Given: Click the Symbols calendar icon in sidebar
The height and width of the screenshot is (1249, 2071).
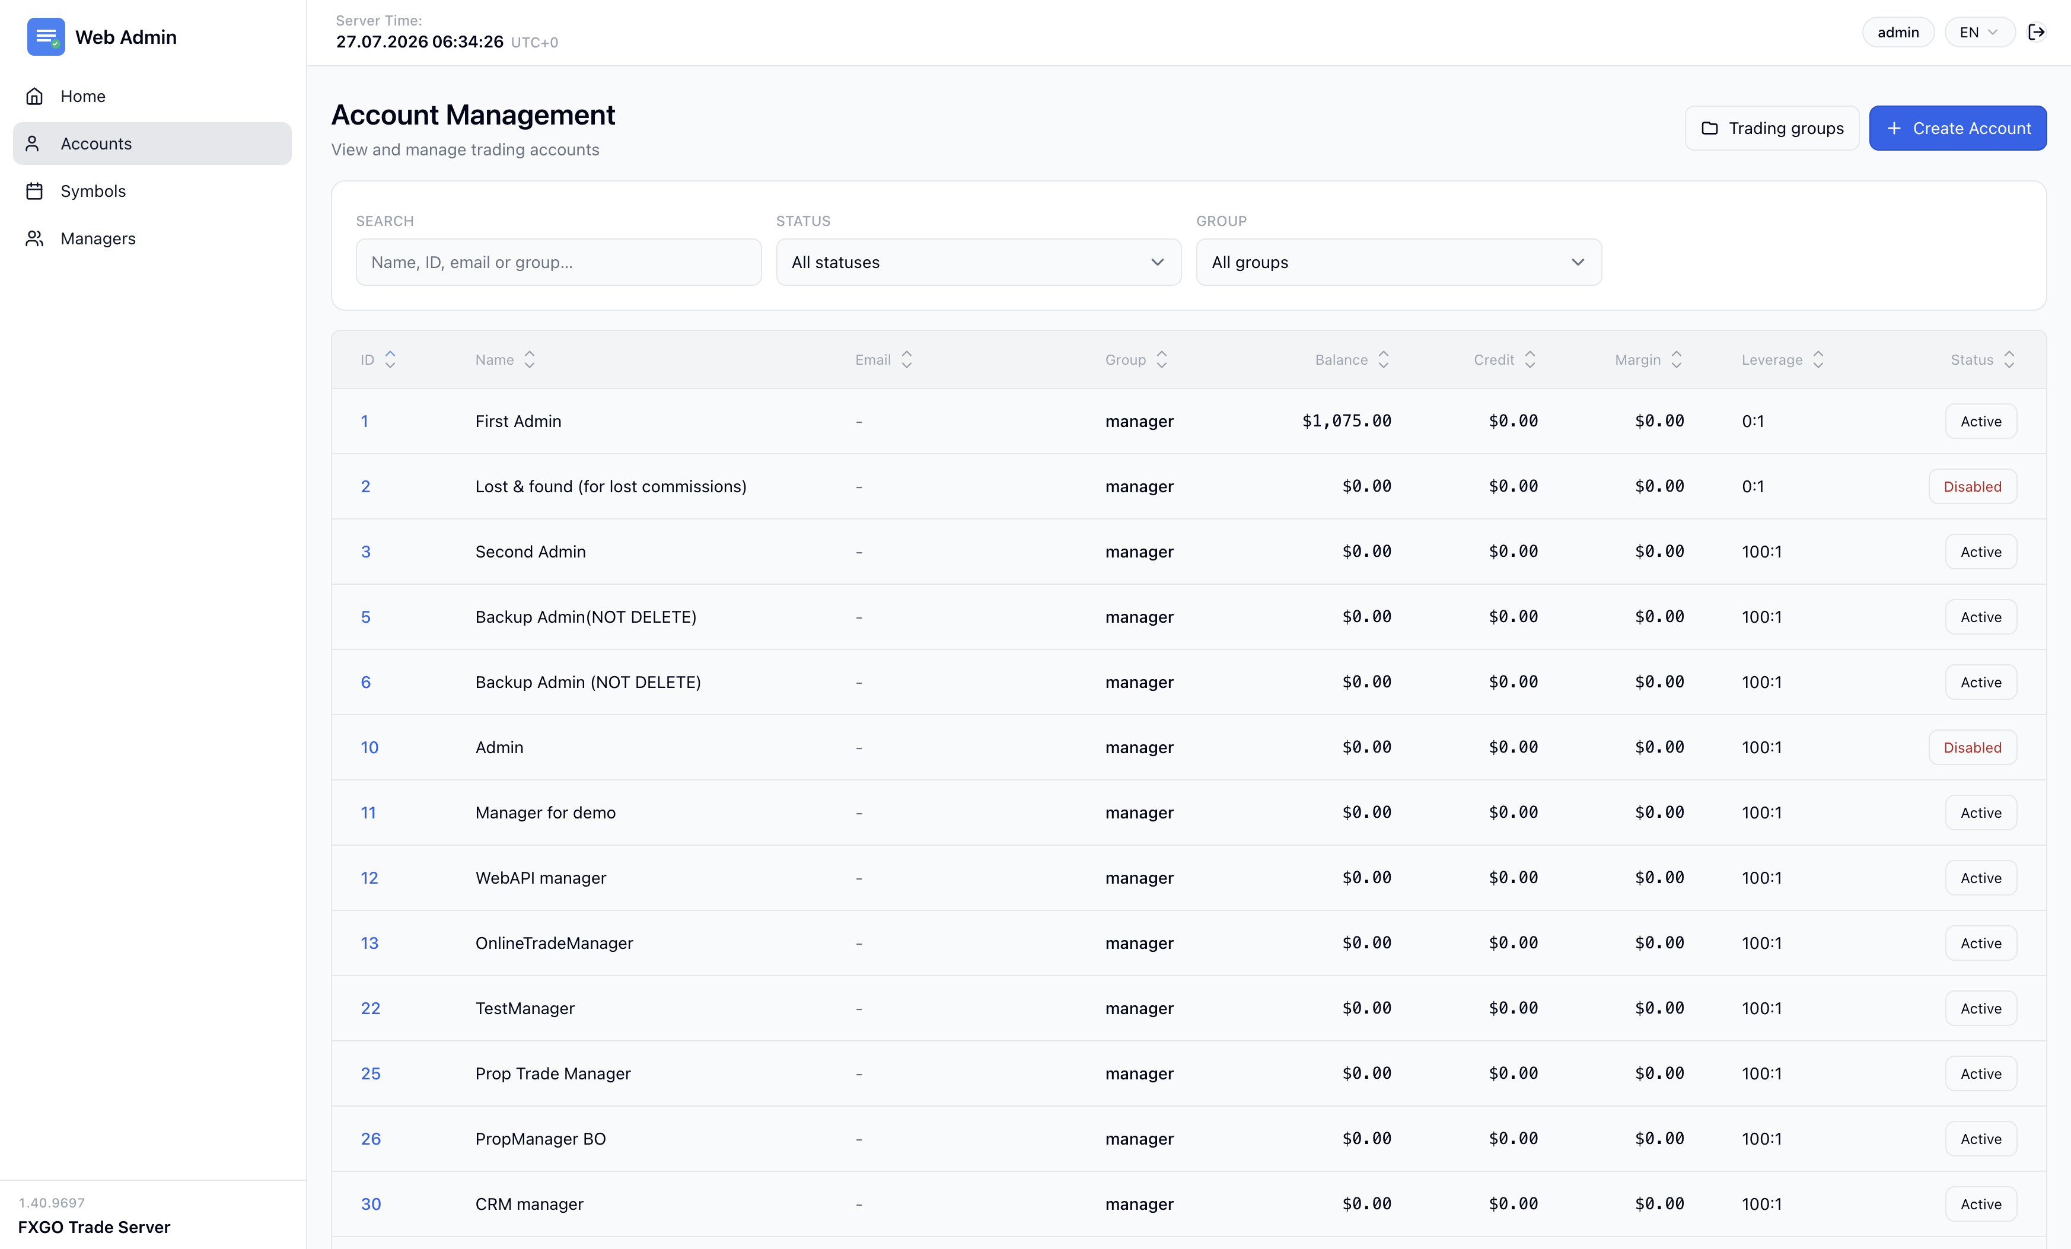Looking at the screenshot, I should (34, 191).
